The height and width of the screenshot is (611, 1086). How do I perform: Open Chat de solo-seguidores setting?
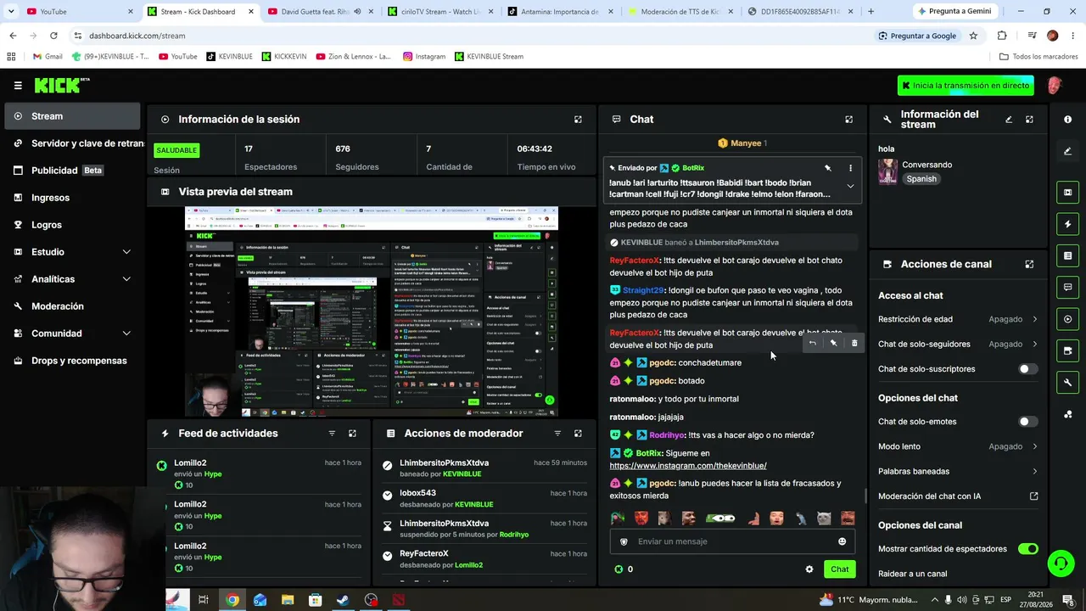tap(958, 345)
